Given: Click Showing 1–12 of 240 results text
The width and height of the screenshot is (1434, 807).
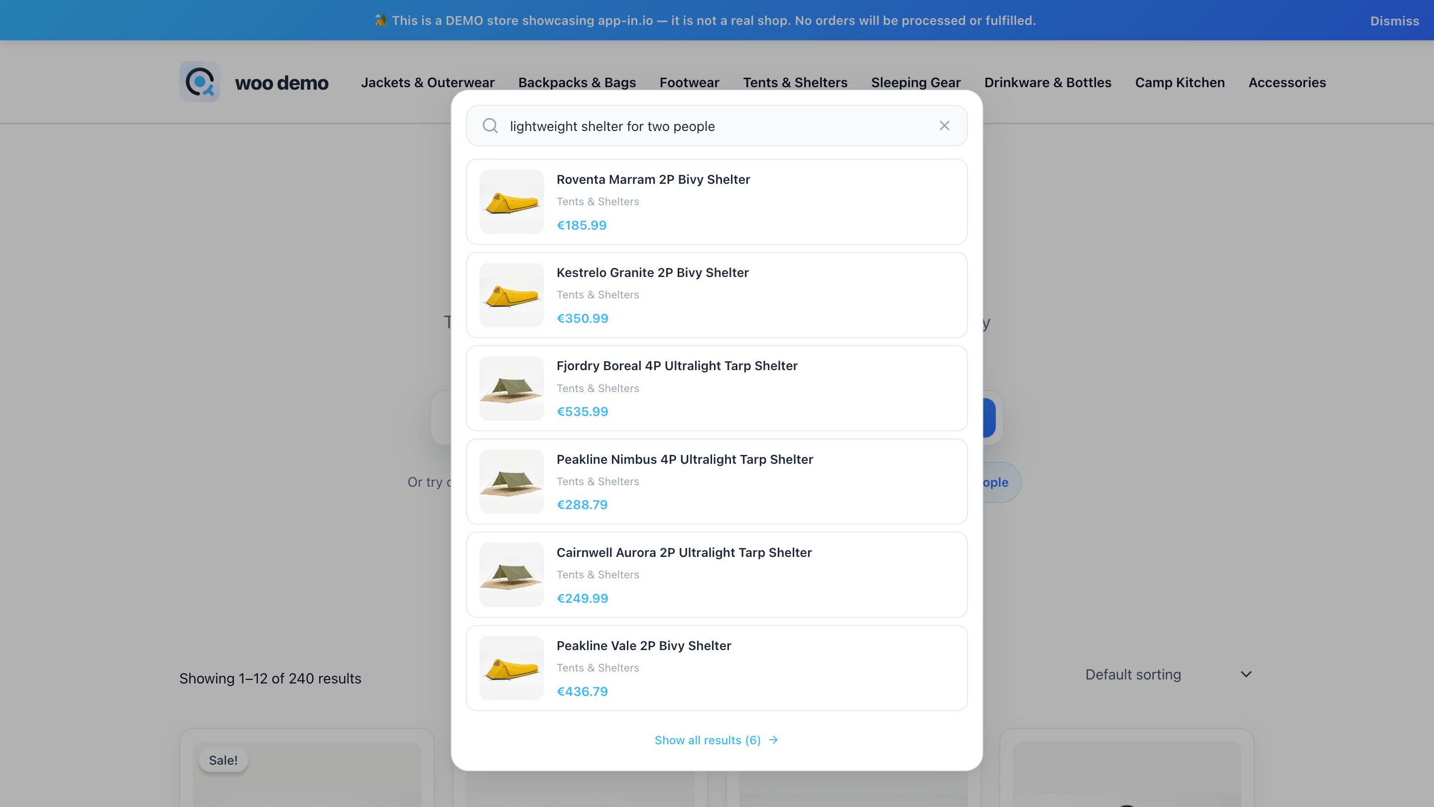Looking at the screenshot, I should [x=270, y=678].
